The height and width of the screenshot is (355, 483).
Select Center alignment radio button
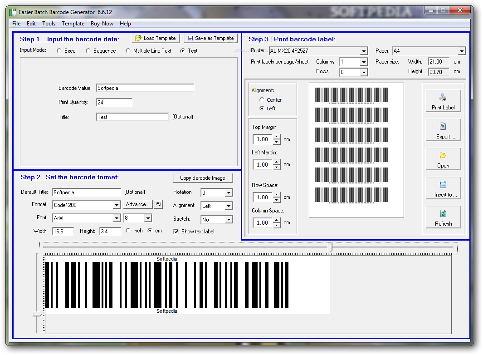pyautogui.click(x=262, y=99)
